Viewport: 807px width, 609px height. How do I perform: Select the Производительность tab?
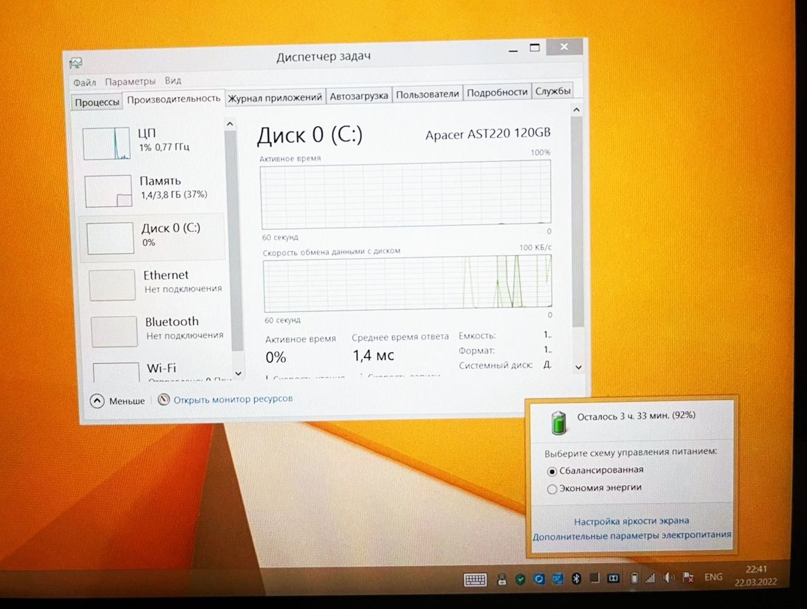point(174,99)
